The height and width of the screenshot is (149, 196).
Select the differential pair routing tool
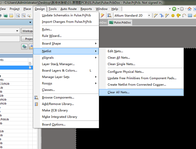tap(167, 16)
